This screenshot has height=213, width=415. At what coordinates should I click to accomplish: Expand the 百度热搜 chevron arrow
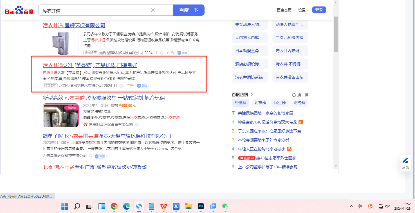[252, 95]
